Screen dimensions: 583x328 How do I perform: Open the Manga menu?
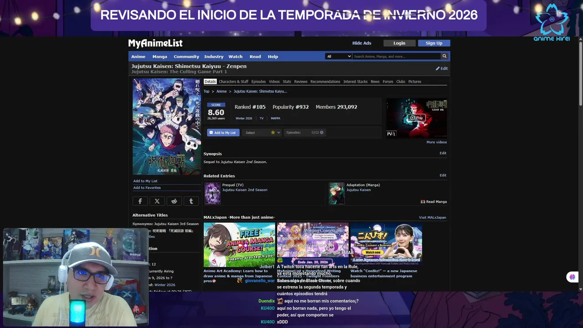point(160,56)
